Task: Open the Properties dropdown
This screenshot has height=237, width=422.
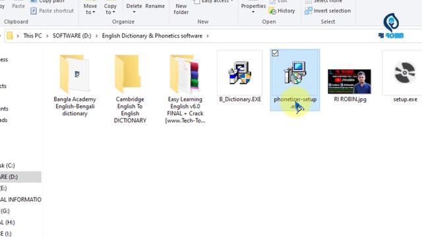Action: [x=253, y=8]
